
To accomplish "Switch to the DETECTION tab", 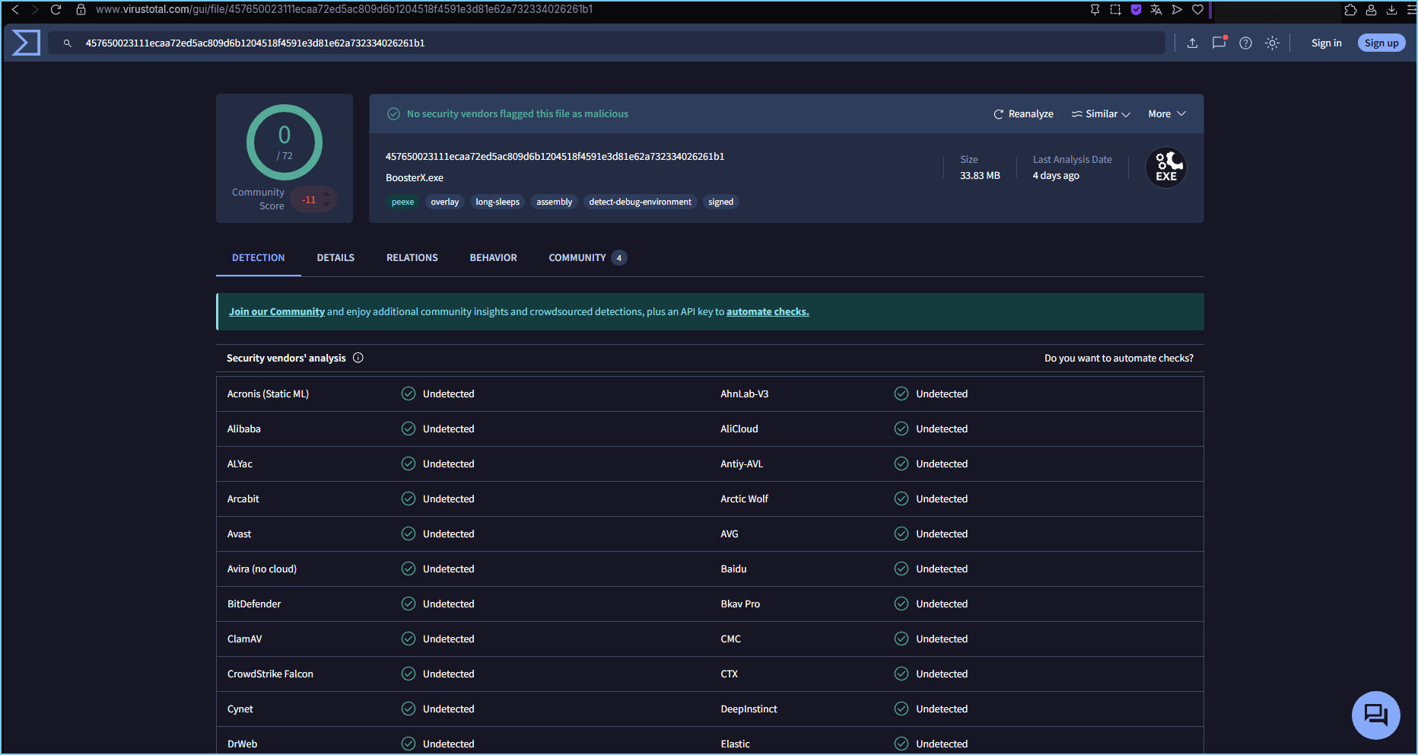I will pos(259,258).
